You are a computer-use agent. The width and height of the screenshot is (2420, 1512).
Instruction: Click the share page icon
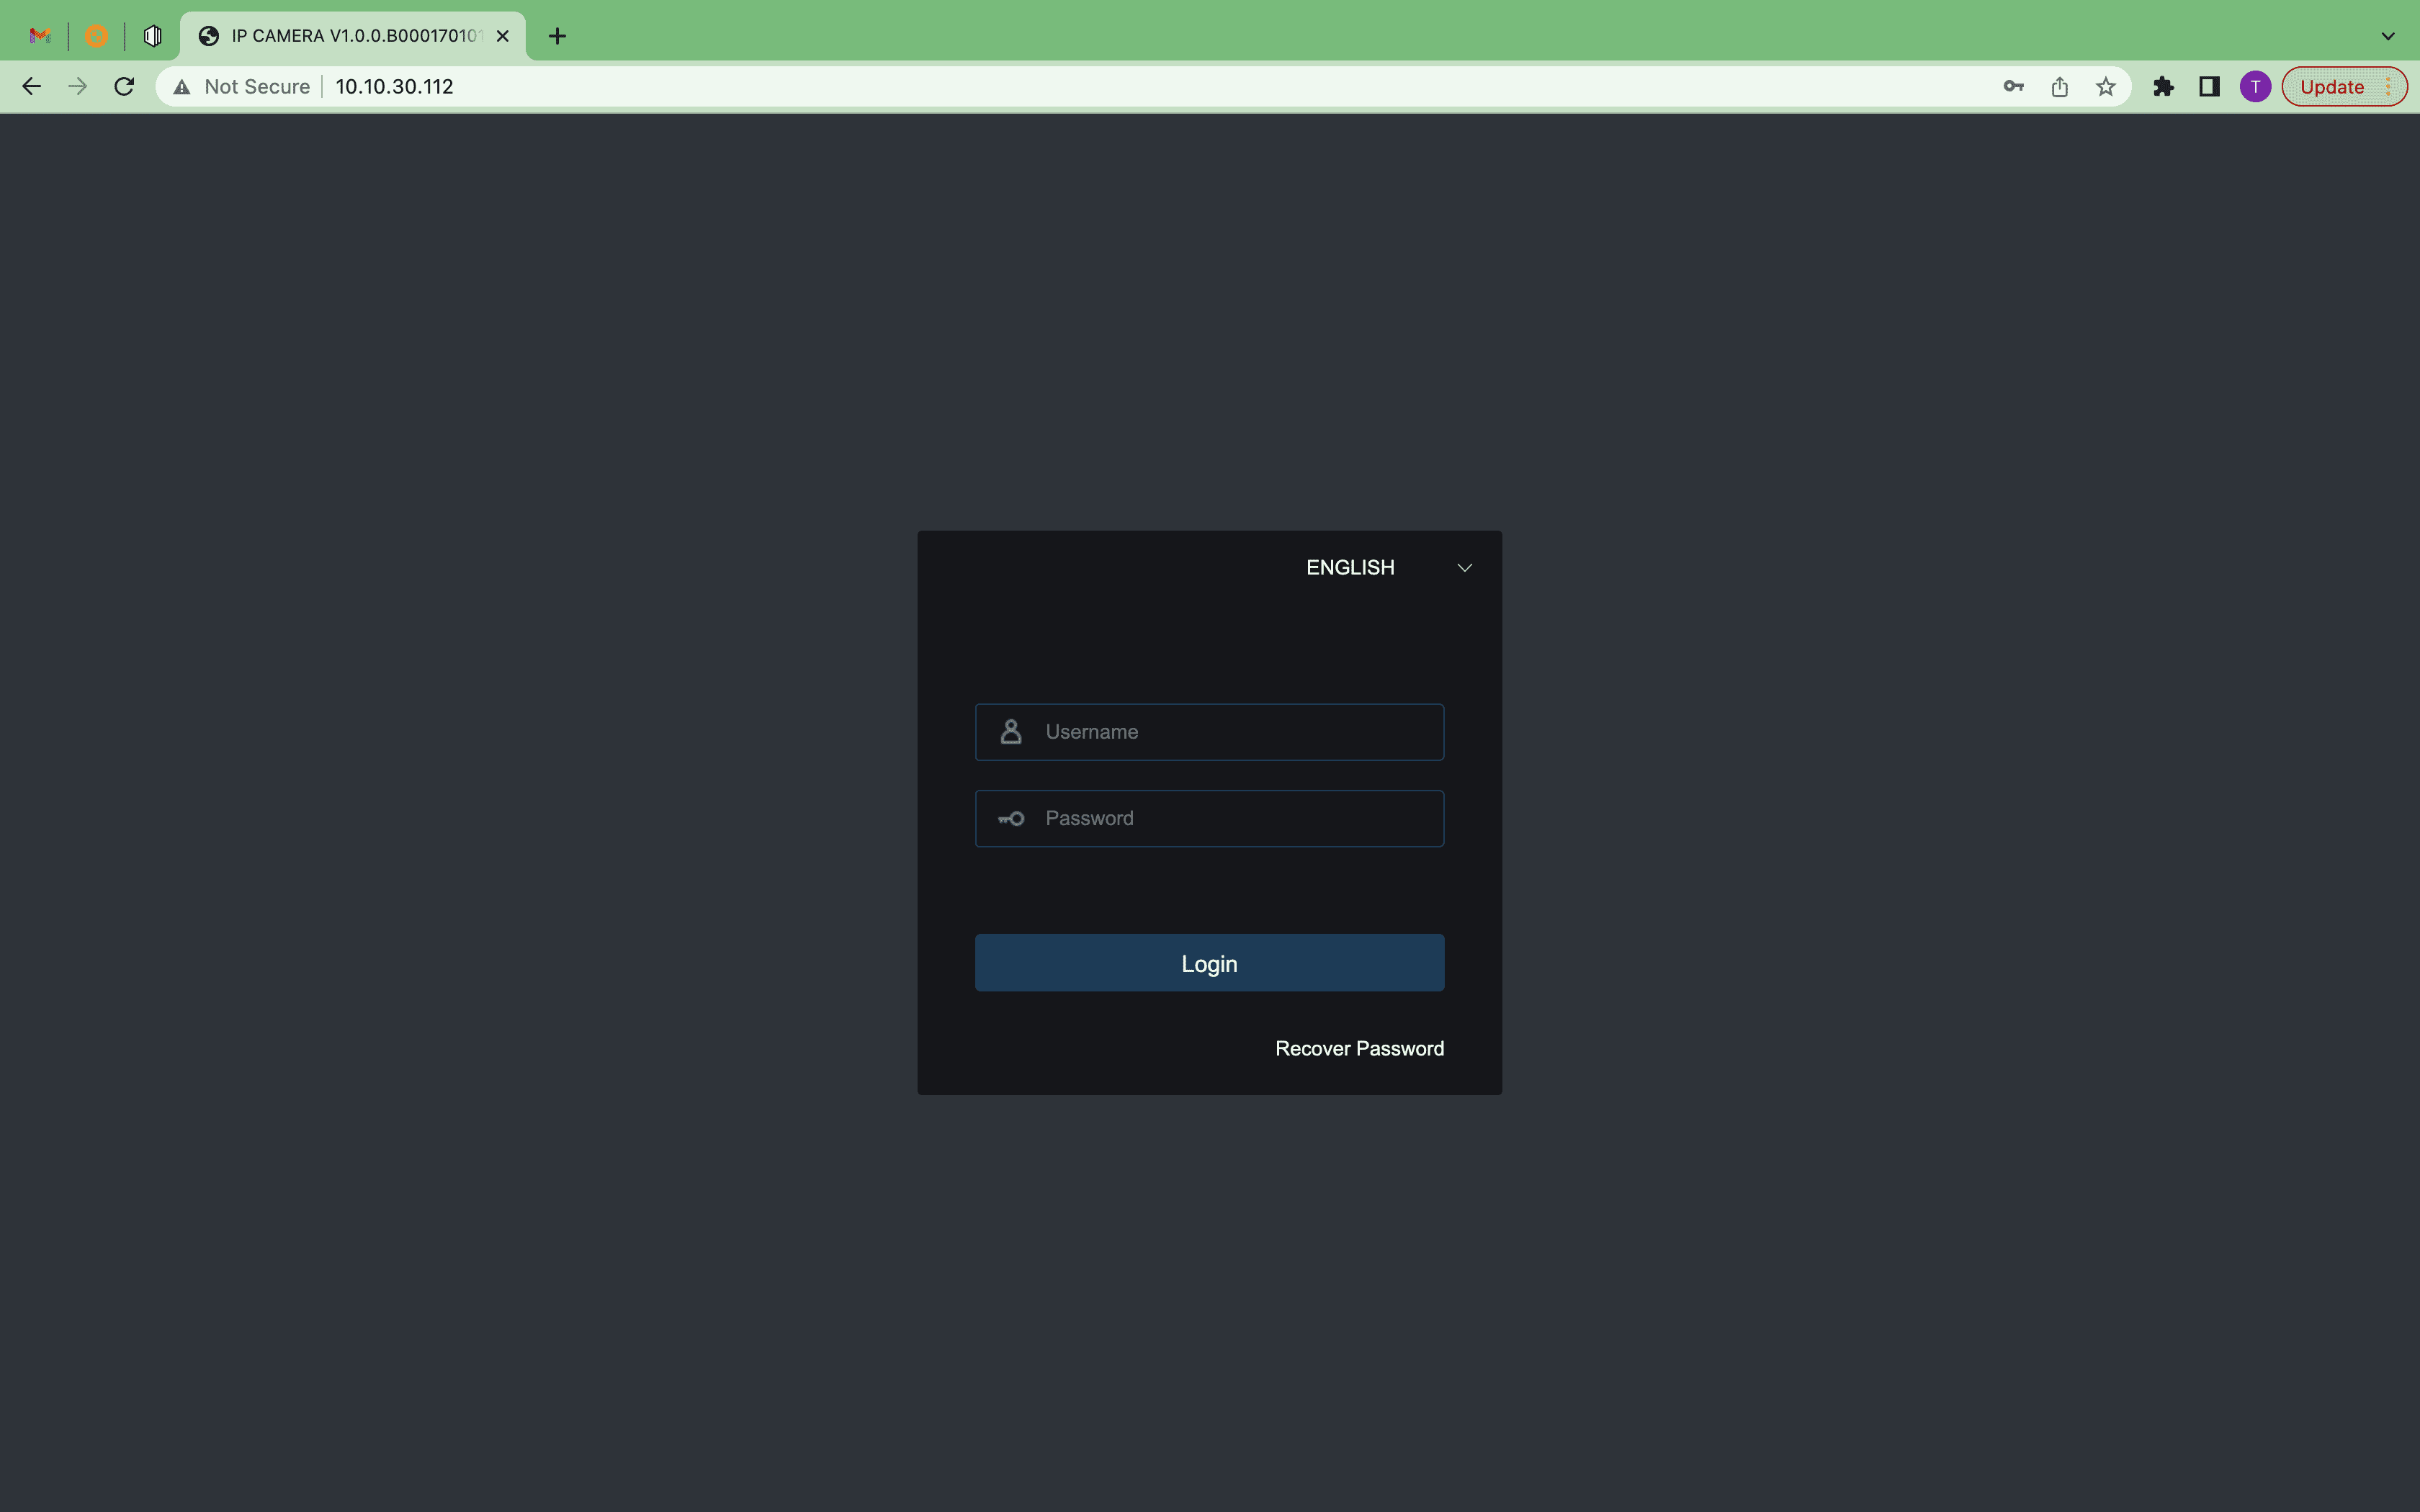pyautogui.click(x=2059, y=87)
